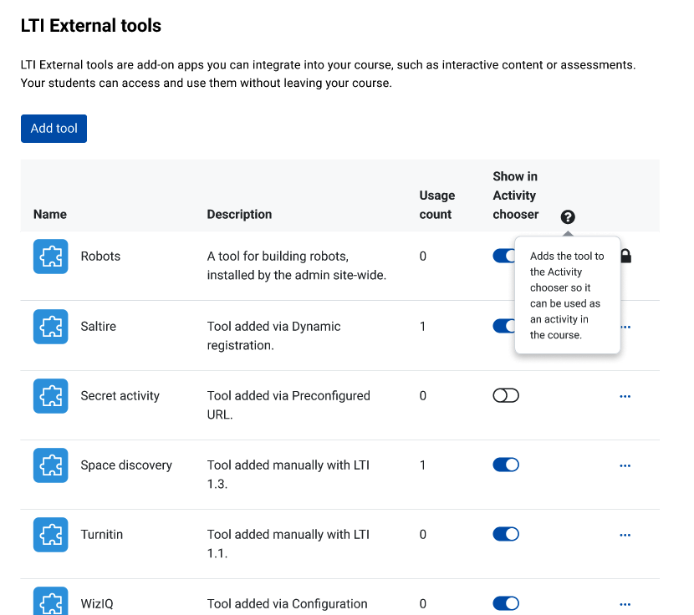Disable WizIQ in Activity chooser
Image resolution: width=694 pixels, height=615 pixels.
(x=506, y=603)
